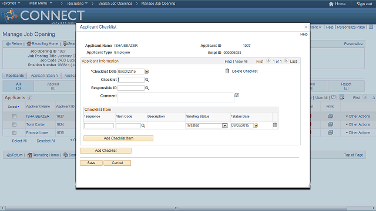This screenshot has width=376, height=211.
Task: Click the Delete Checklist link
Action: (x=244, y=72)
